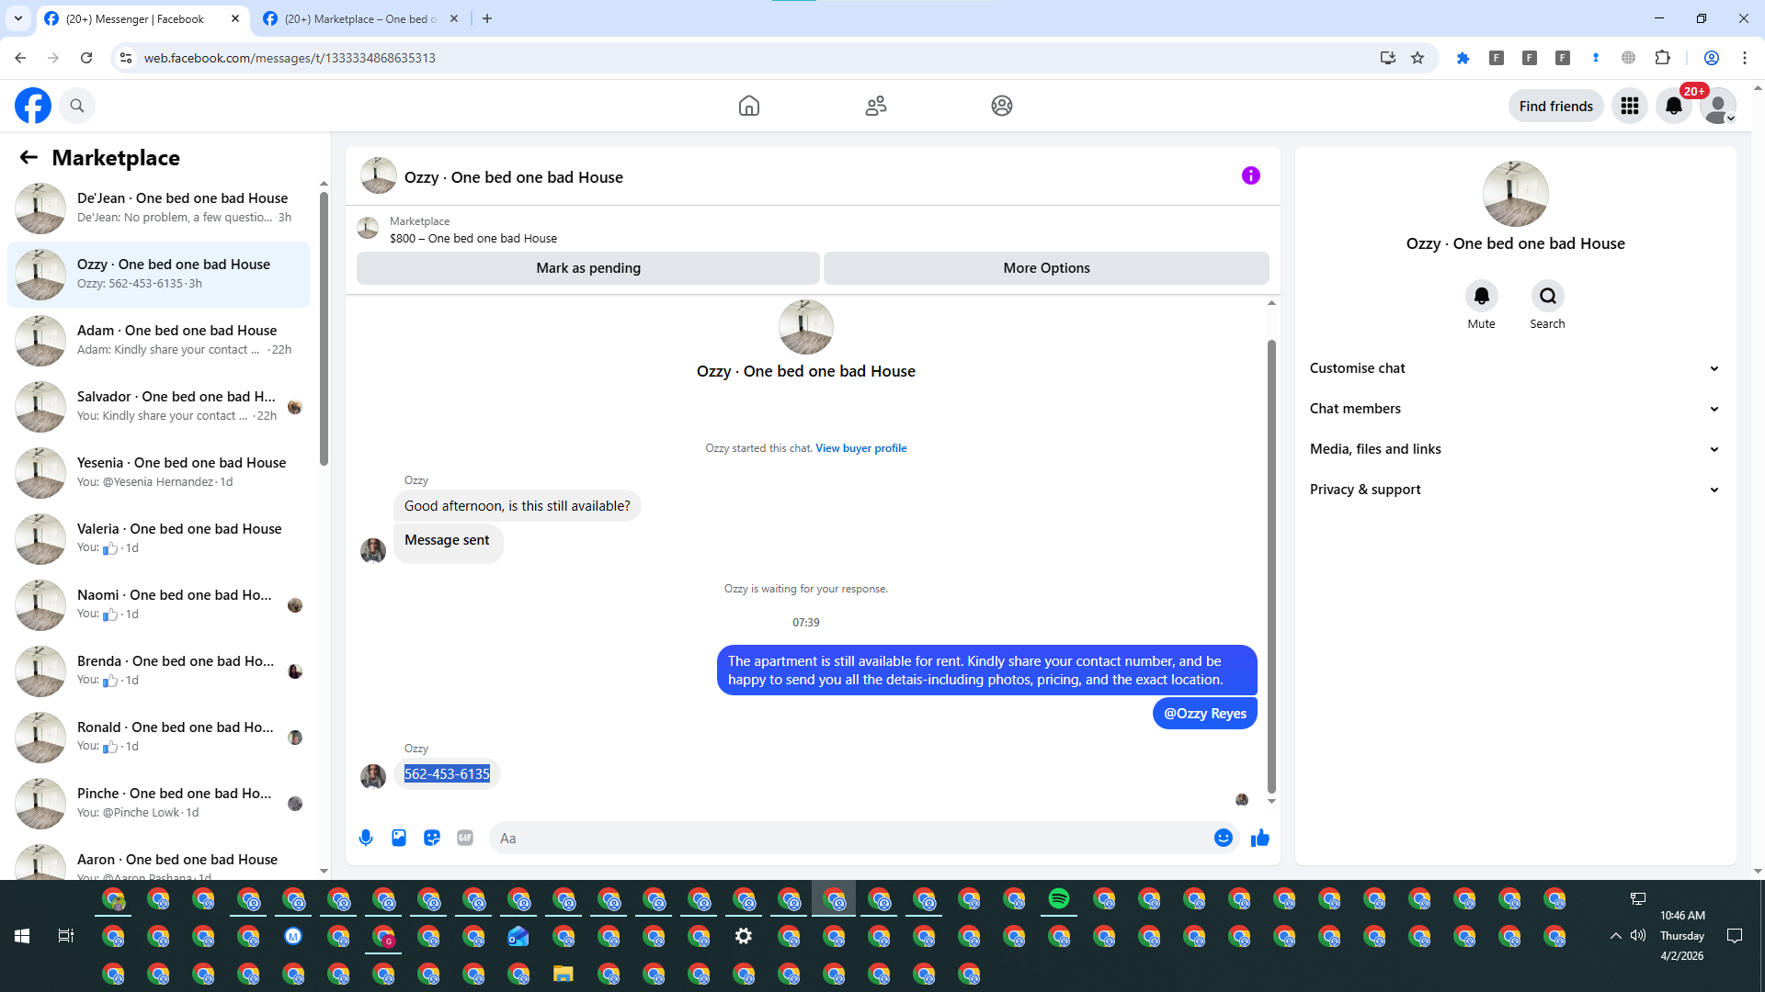
Task: Attach a file with the photo icon
Action: click(x=399, y=838)
